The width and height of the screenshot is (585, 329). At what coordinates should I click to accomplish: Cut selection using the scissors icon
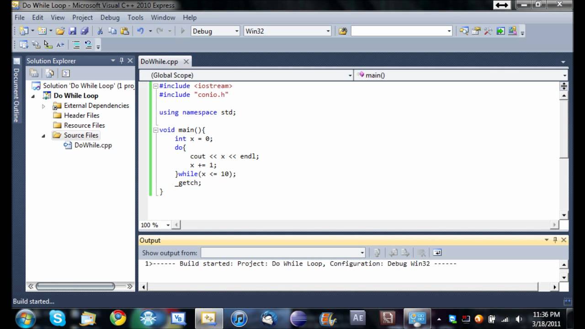click(x=100, y=31)
